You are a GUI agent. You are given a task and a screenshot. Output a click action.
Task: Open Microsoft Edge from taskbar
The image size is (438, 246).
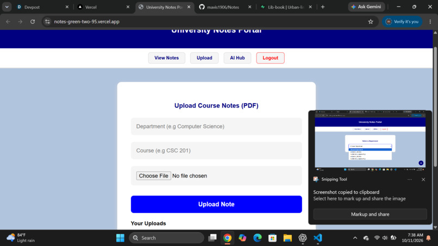pos(258,238)
